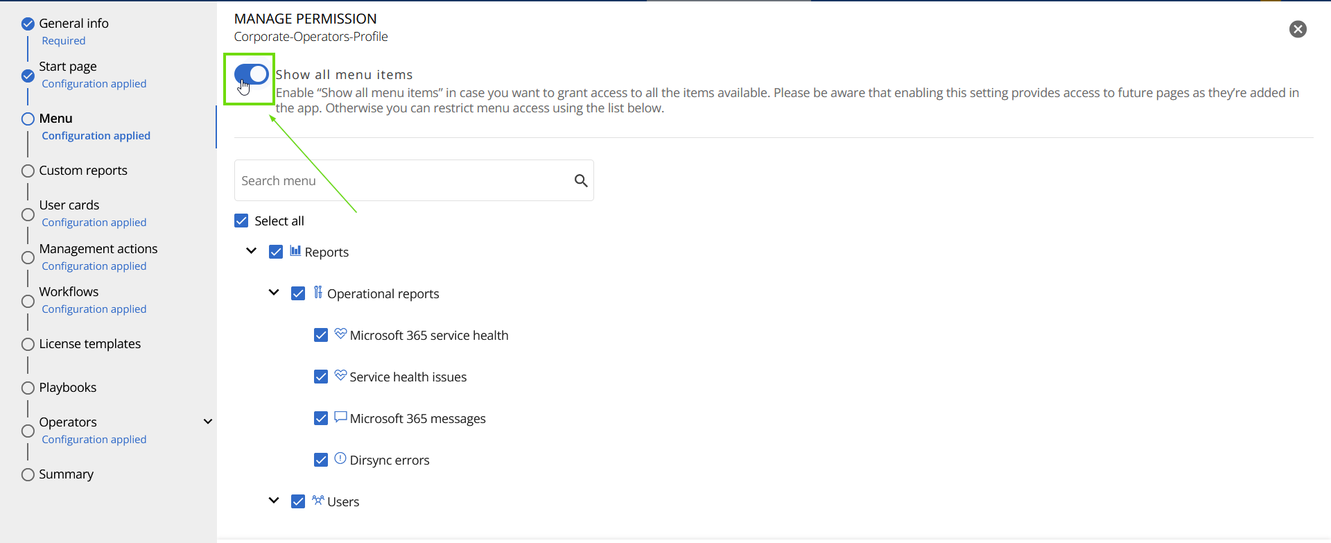The height and width of the screenshot is (543, 1331).
Task: Focus the Search menu input field
Action: pyautogui.click(x=414, y=180)
